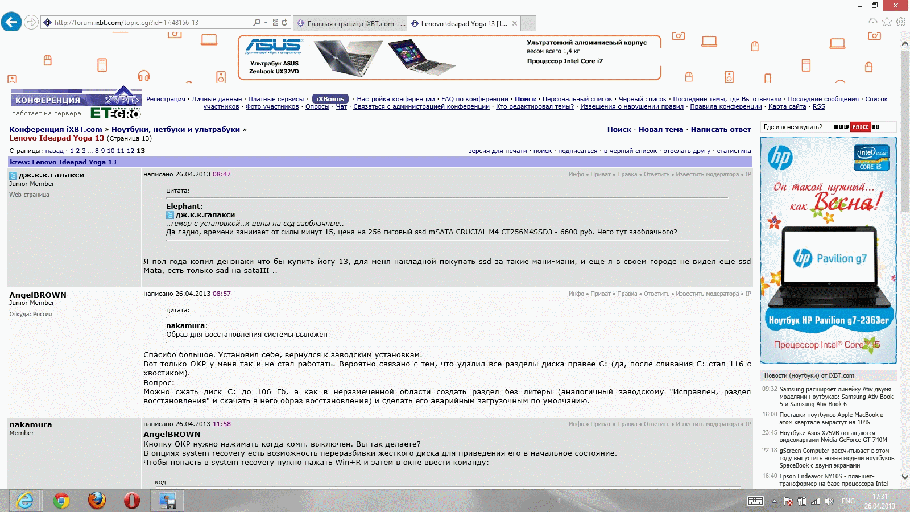Launch Google Chrome from the taskbar
Screen dimensions: 910x512
[x=61, y=501]
